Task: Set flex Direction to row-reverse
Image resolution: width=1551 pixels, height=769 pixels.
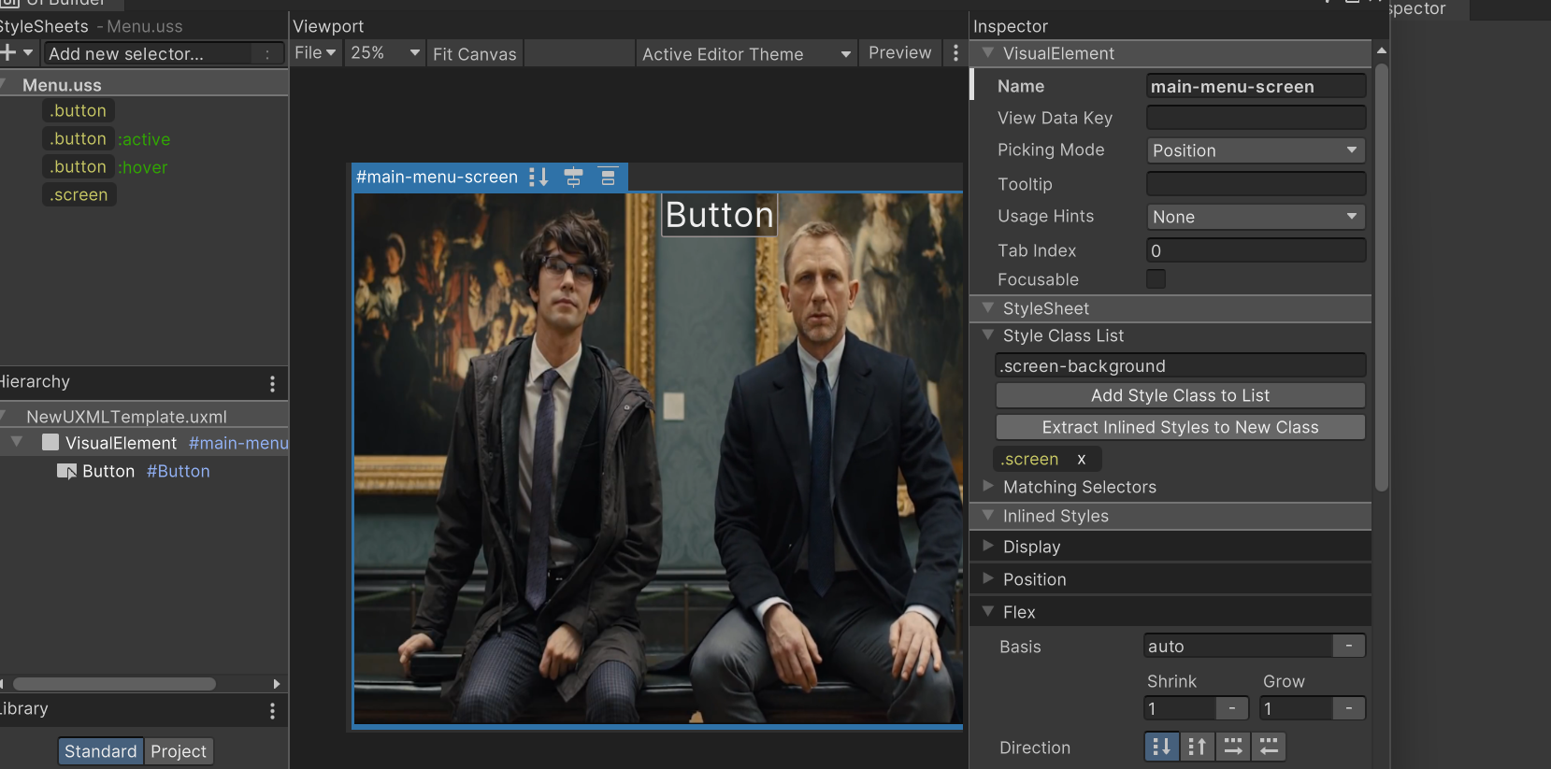Action: (x=1269, y=747)
